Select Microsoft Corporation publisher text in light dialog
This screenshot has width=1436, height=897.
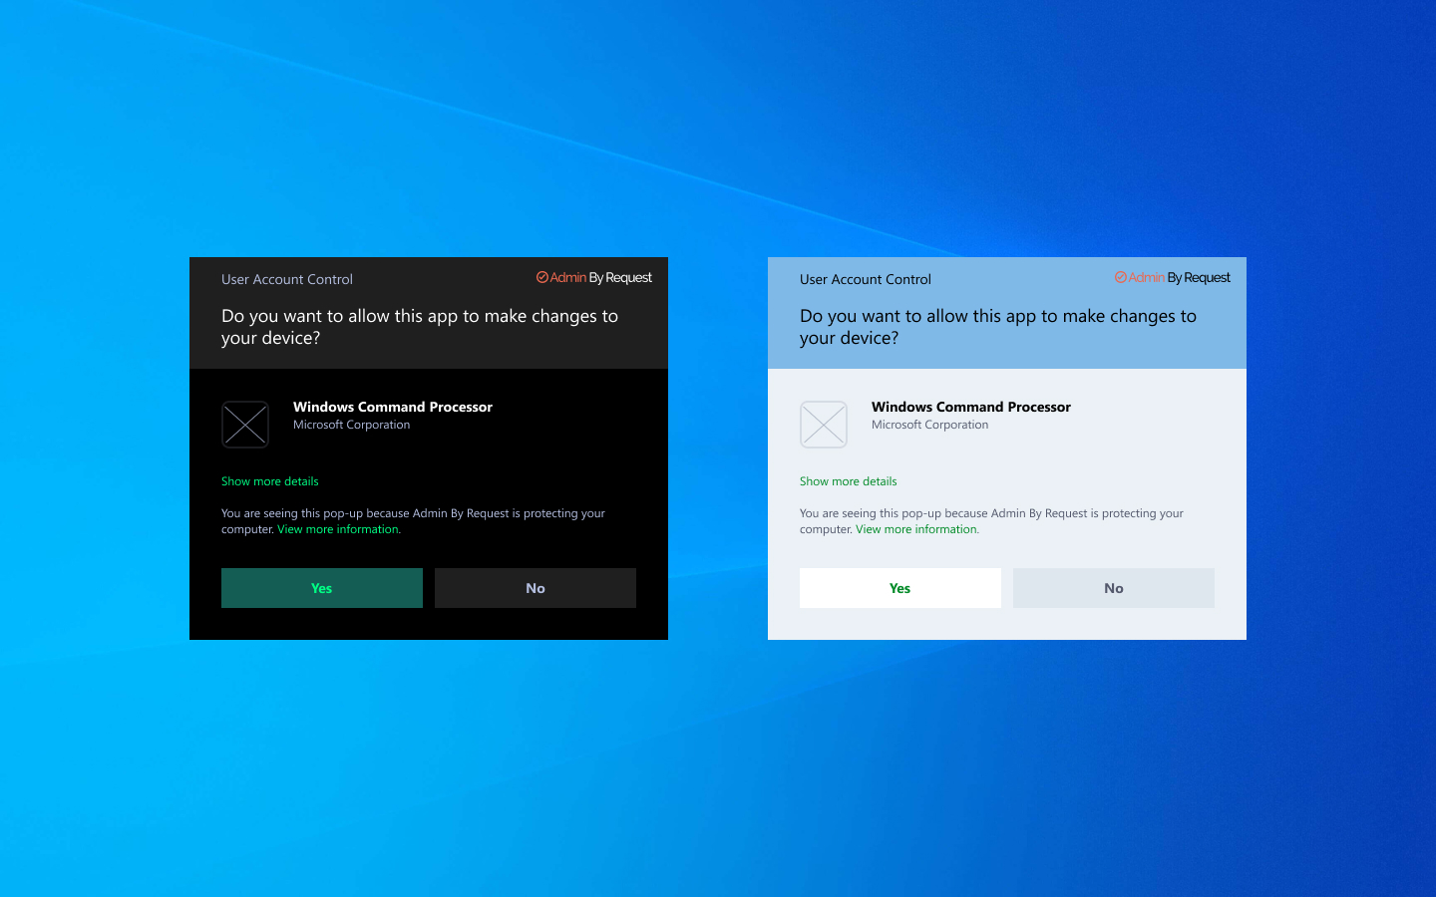tap(930, 425)
